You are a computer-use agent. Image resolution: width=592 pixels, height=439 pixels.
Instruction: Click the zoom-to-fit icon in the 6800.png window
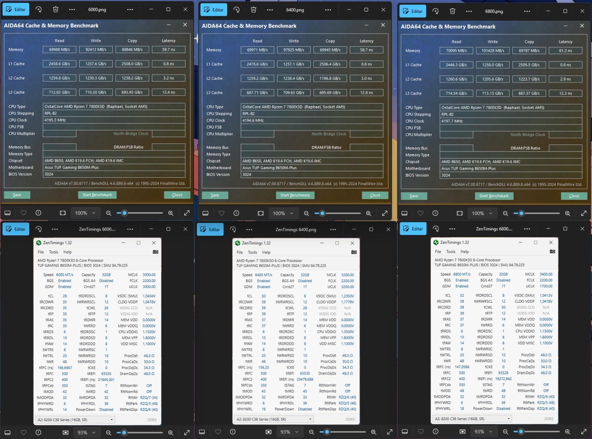tap(460, 213)
